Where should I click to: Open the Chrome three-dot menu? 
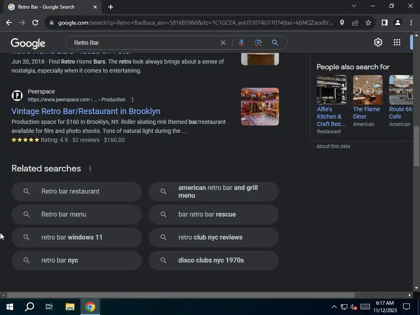(411, 23)
